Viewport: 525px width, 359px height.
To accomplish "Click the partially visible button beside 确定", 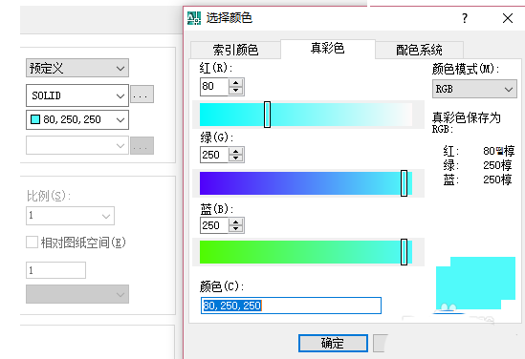I will coord(381,344).
